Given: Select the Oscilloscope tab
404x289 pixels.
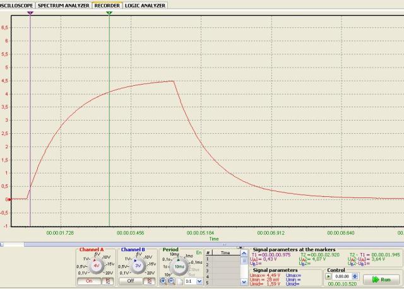Looking at the screenshot, I should [x=16, y=4].
